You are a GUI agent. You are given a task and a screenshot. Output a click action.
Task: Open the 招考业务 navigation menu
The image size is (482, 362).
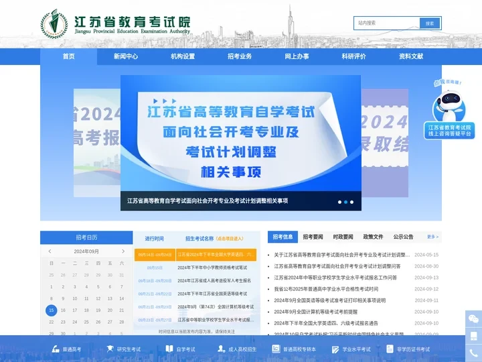(240, 56)
